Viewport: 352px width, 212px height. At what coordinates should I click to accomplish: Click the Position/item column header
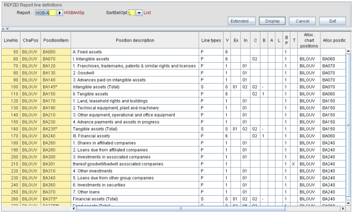click(x=56, y=41)
